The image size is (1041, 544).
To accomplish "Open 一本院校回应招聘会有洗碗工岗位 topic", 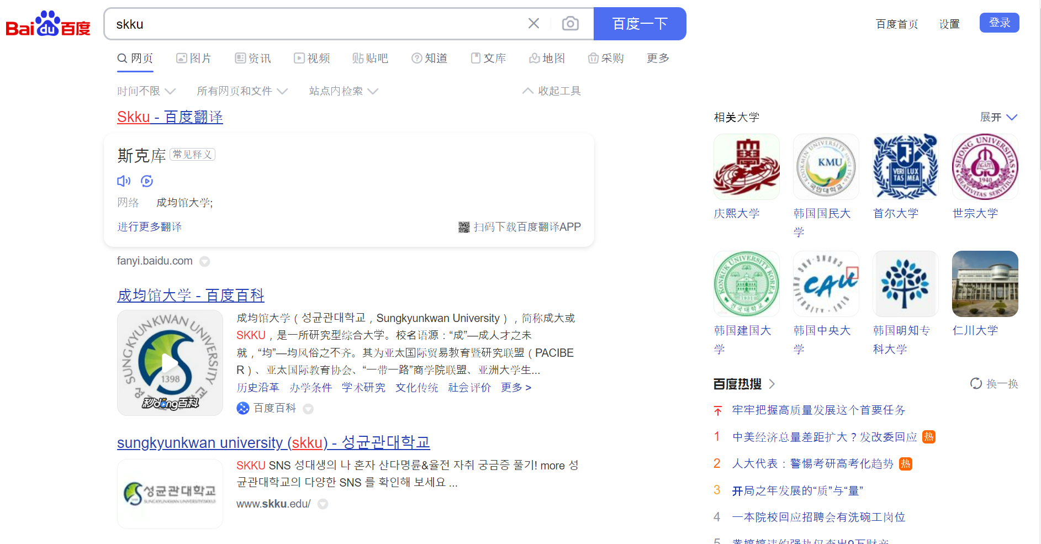I will [x=819, y=517].
